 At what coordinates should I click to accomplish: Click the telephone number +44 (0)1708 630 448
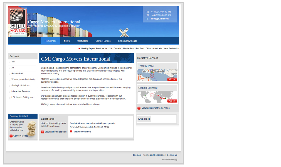161,12
